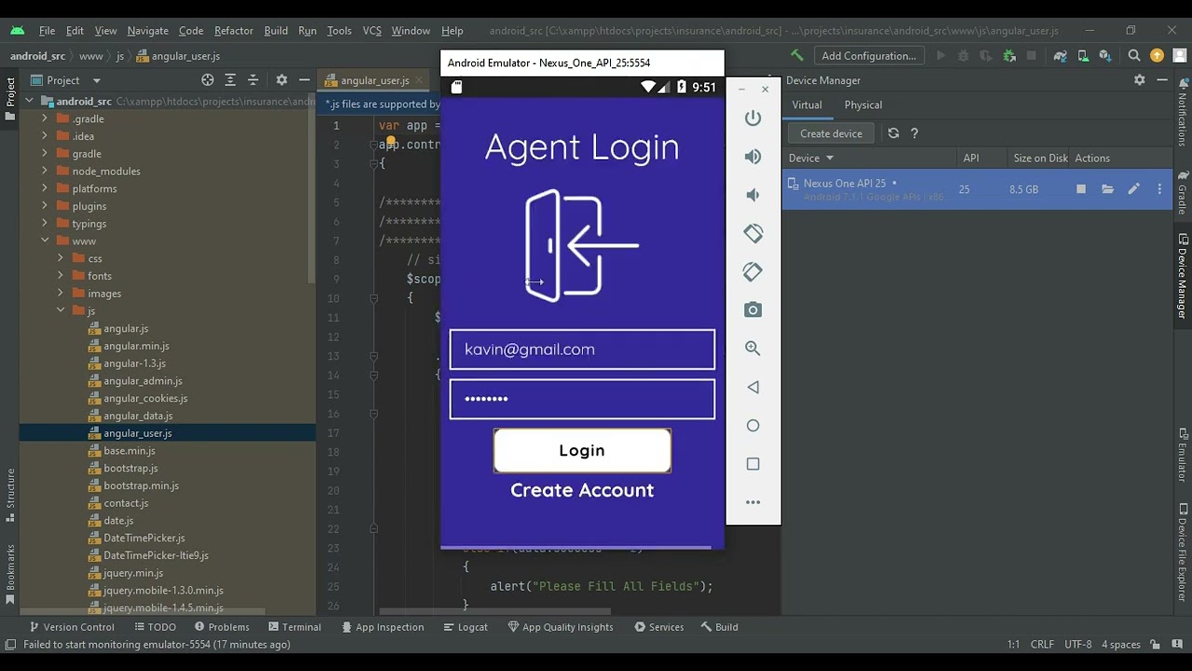Open the VCS menu
Screen dimensions: 1192x671
pyautogui.click(x=372, y=31)
